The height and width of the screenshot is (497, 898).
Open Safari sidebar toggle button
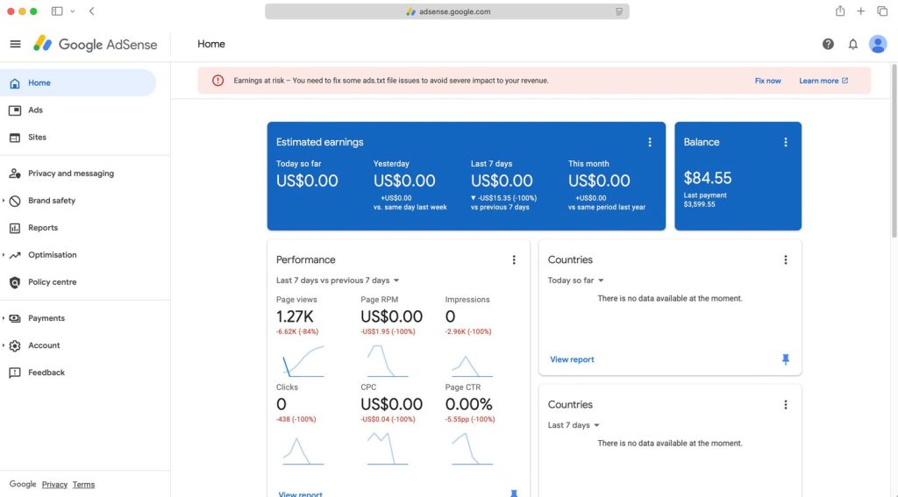tap(57, 11)
